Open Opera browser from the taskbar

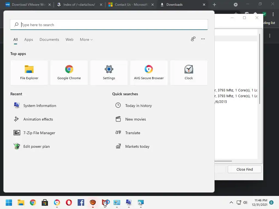69,202
